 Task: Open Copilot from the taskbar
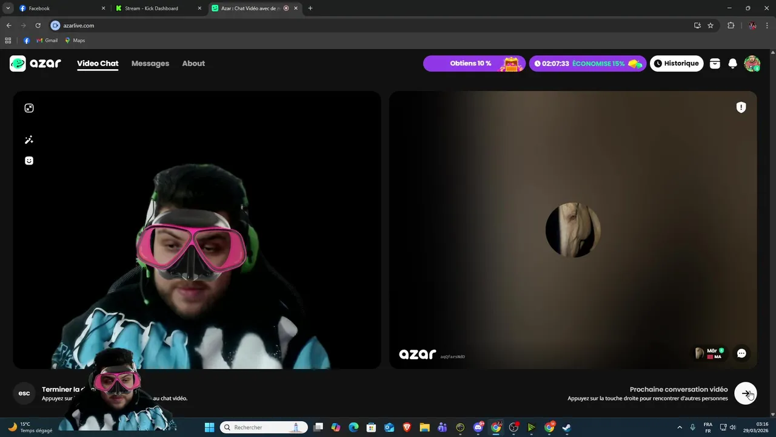(x=336, y=427)
